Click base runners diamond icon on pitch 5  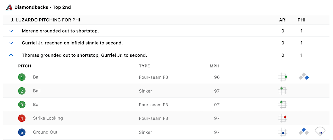click(x=304, y=132)
